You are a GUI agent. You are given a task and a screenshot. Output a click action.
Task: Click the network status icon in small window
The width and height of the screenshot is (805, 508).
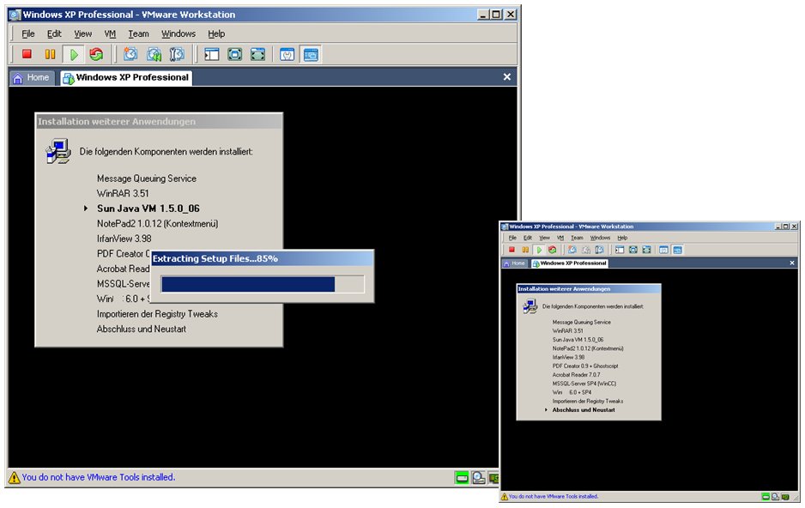pos(785,497)
